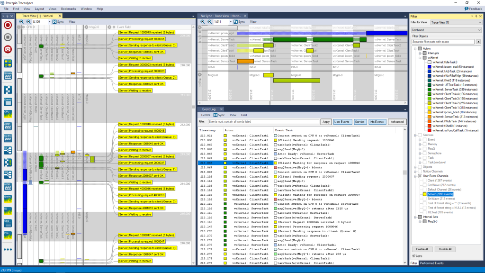
Task: Clear filter text with the X button
Action: [478, 42]
